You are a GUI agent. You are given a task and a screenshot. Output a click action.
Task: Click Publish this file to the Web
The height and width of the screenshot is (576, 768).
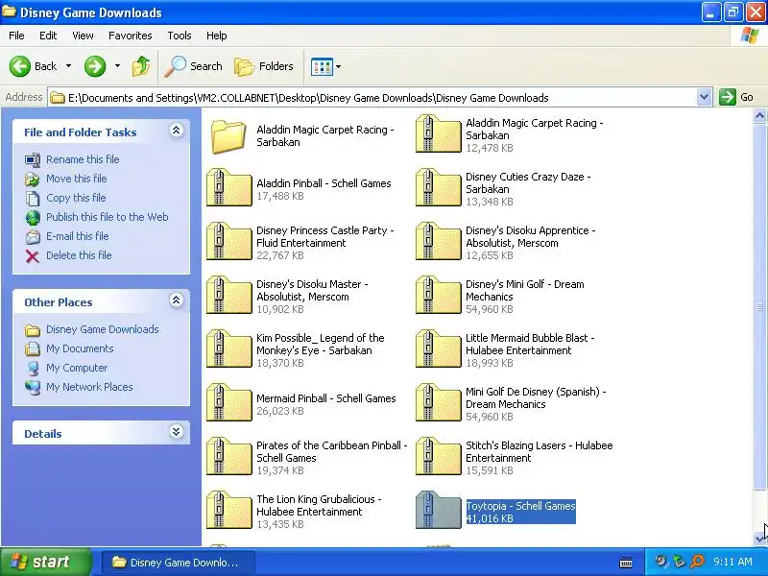tap(108, 217)
